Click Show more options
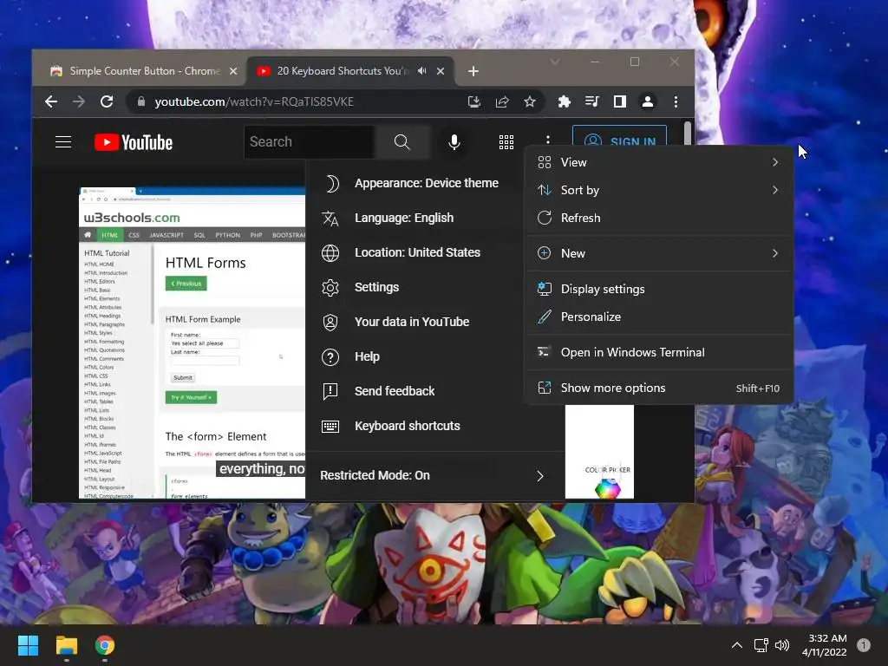This screenshot has height=666, width=888. (659, 388)
